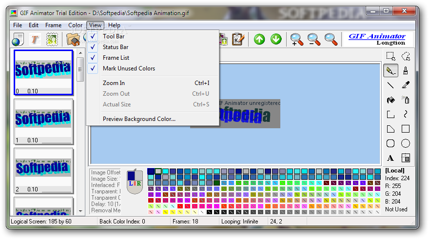Uncheck Status Bar in View menu

point(153,47)
